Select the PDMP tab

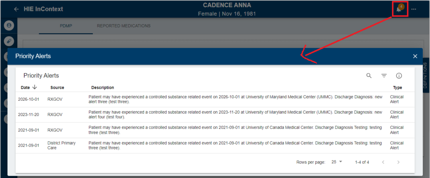[66, 26]
